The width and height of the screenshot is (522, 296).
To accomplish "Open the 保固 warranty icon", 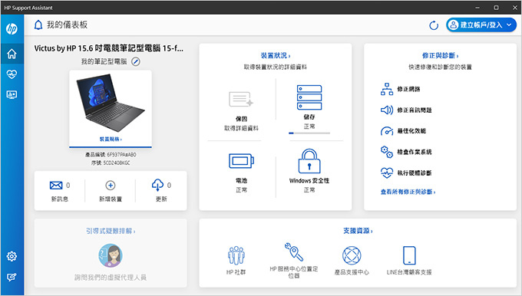I will pos(241,99).
